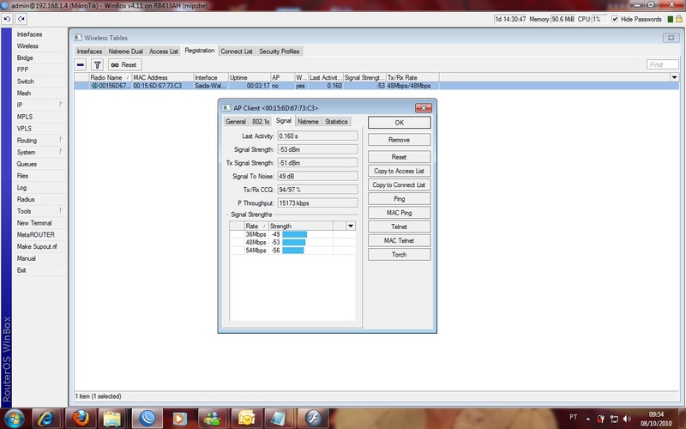
Task: Expand the Tools submenu
Action: pyautogui.click(x=60, y=210)
